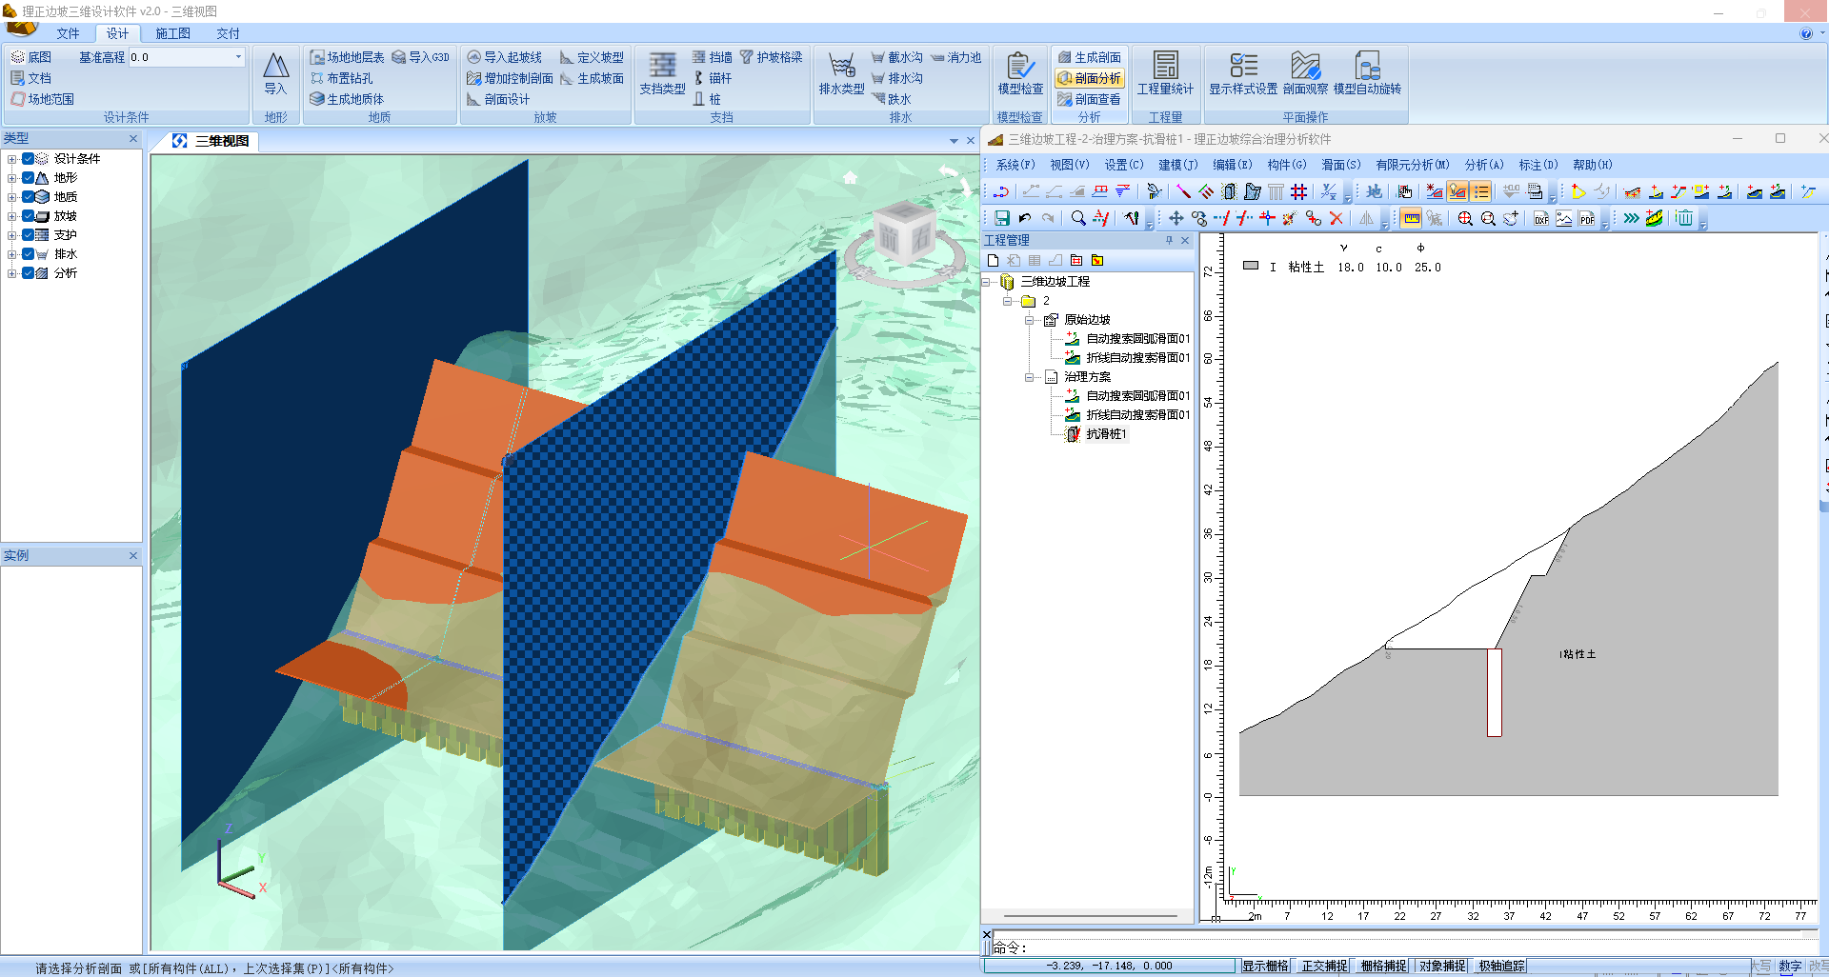Toggle the 地形 layer checkbox
The width and height of the screenshot is (1829, 977).
29,178
